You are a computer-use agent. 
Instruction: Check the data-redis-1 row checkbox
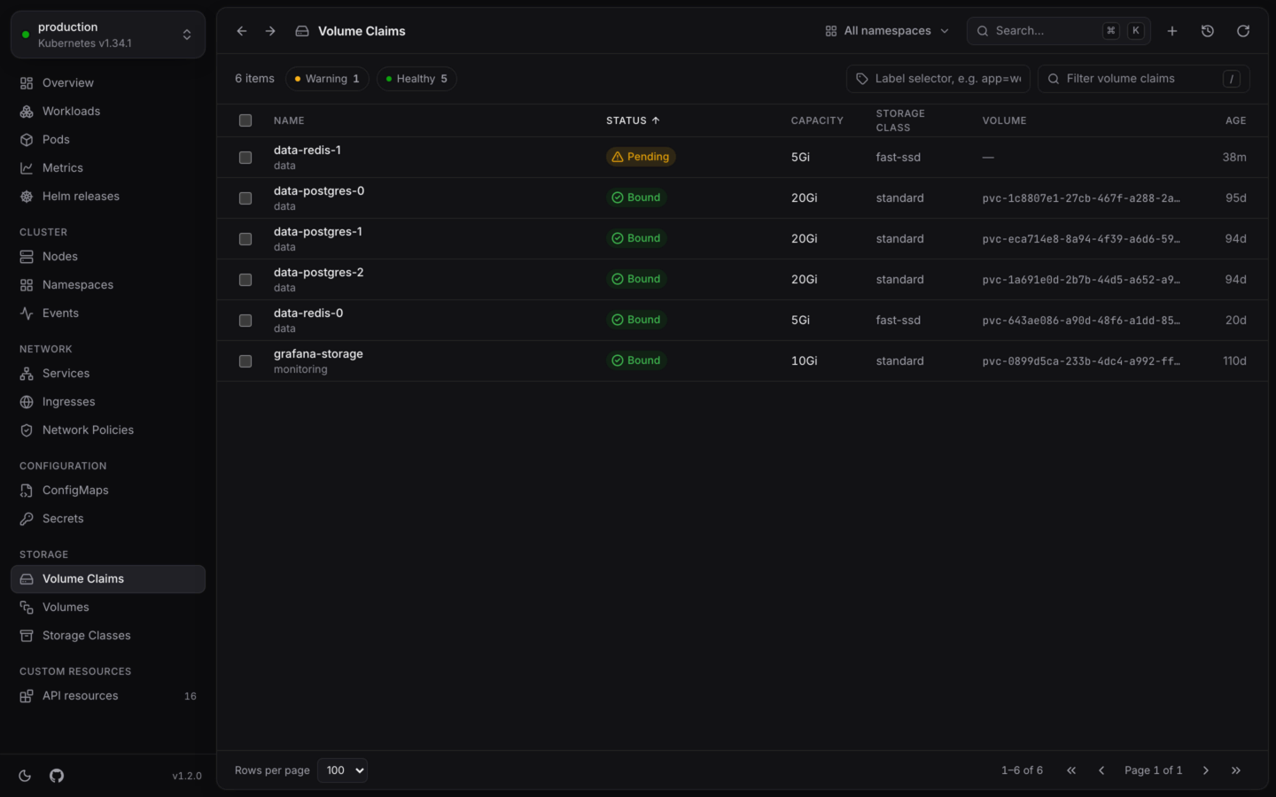click(x=245, y=158)
